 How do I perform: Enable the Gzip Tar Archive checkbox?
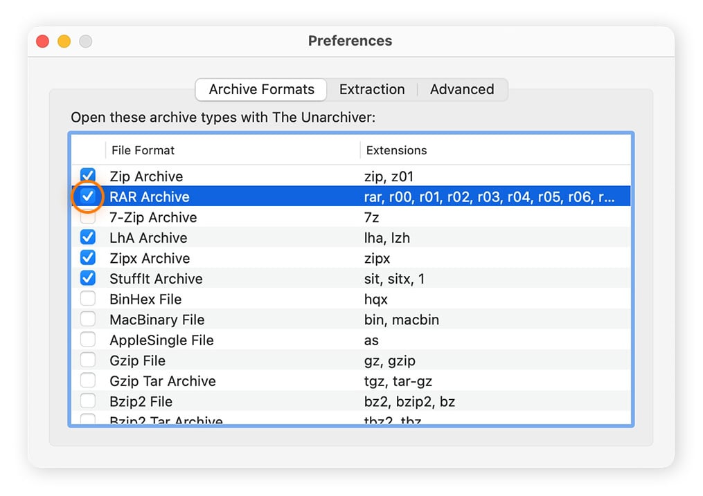coord(88,380)
